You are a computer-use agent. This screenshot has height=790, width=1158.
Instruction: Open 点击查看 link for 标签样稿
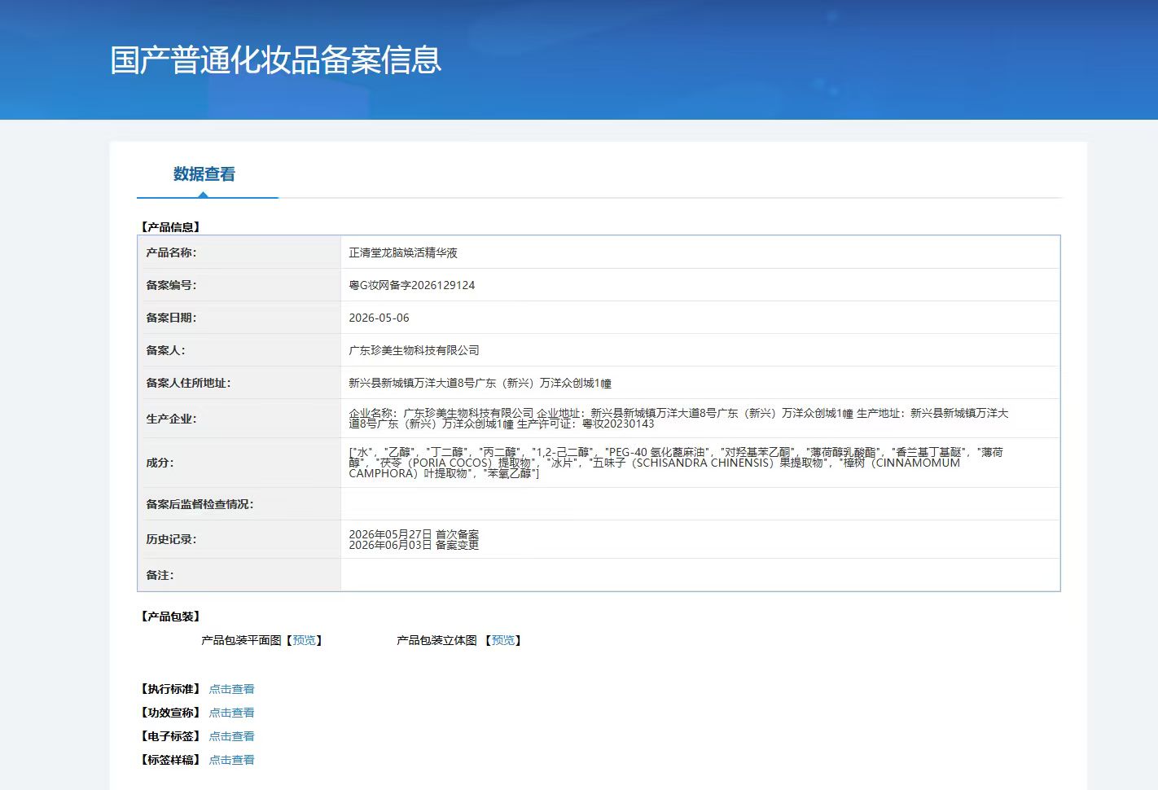[231, 760]
